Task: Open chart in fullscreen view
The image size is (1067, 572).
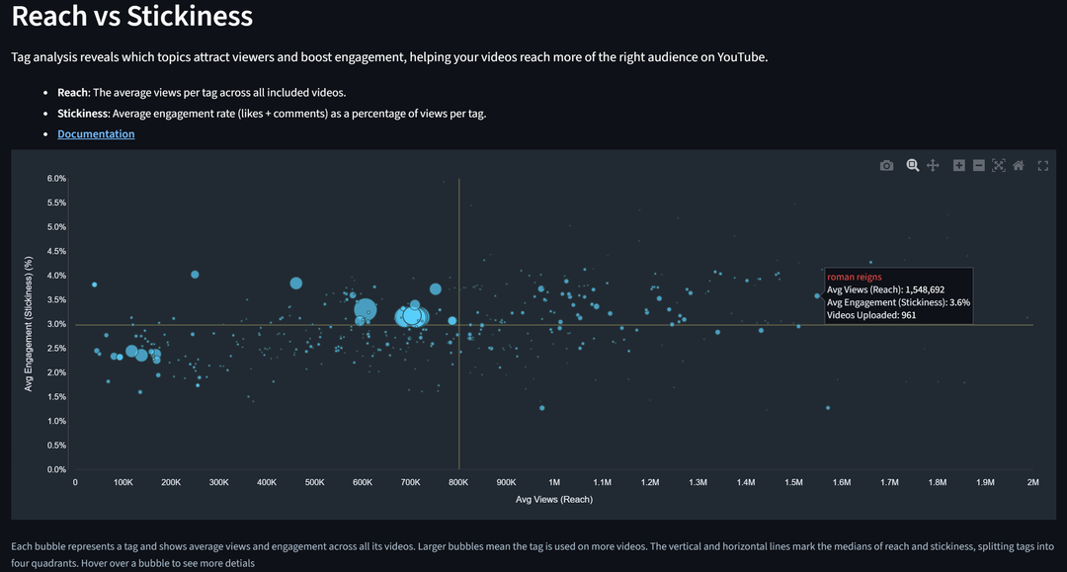Action: point(1042,165)
